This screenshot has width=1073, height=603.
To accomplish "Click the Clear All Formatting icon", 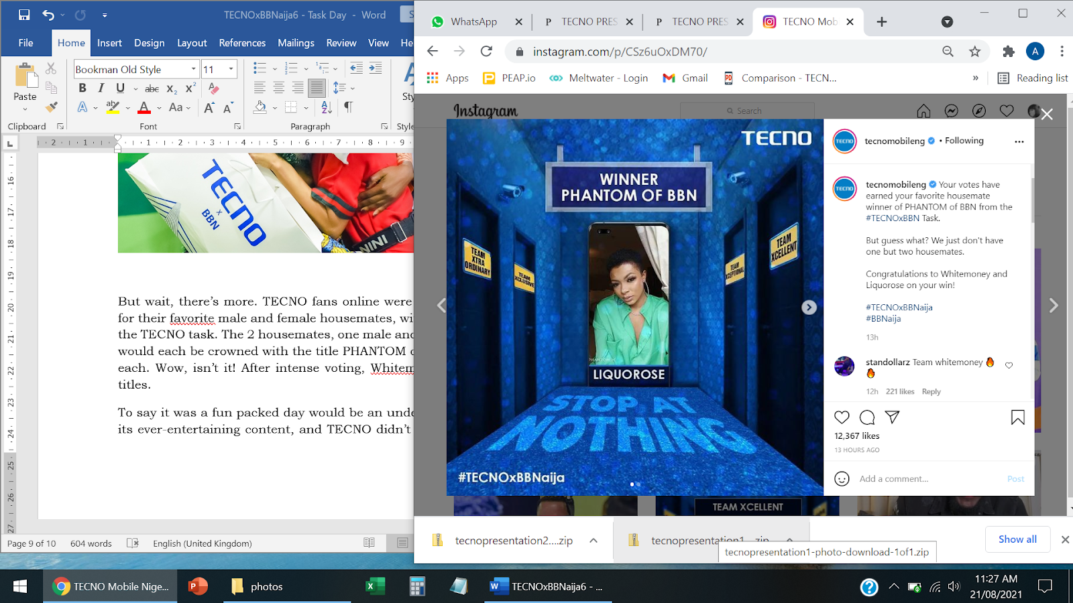I will coord(213,88).
